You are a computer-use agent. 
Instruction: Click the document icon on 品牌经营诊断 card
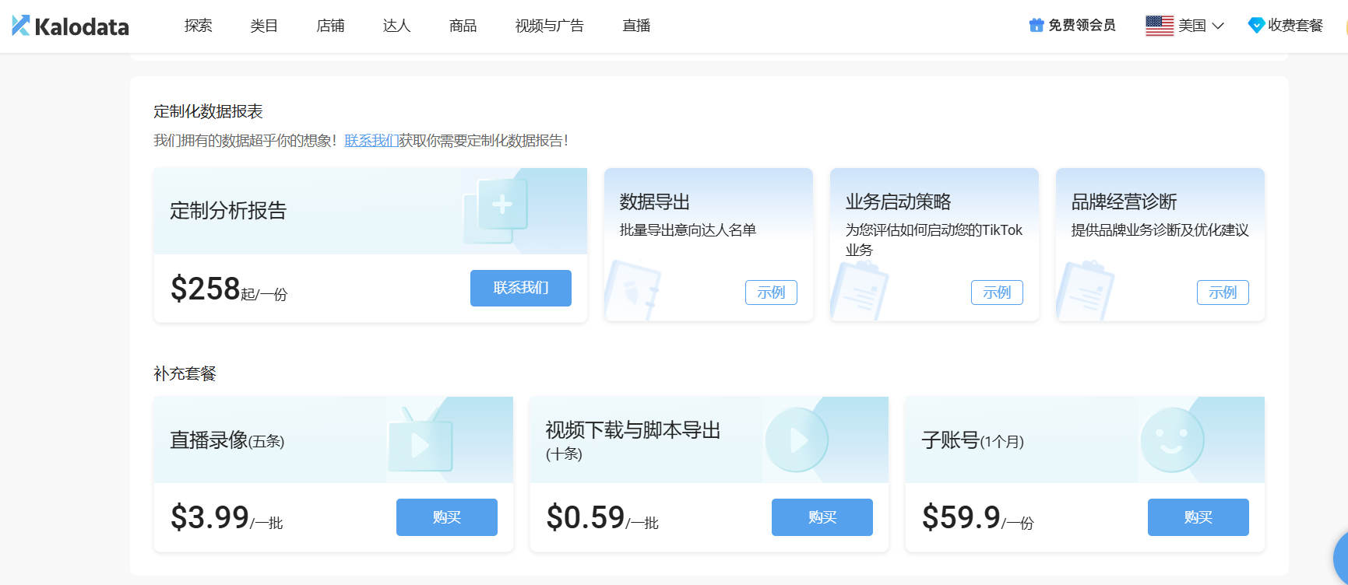[1085, 292]
